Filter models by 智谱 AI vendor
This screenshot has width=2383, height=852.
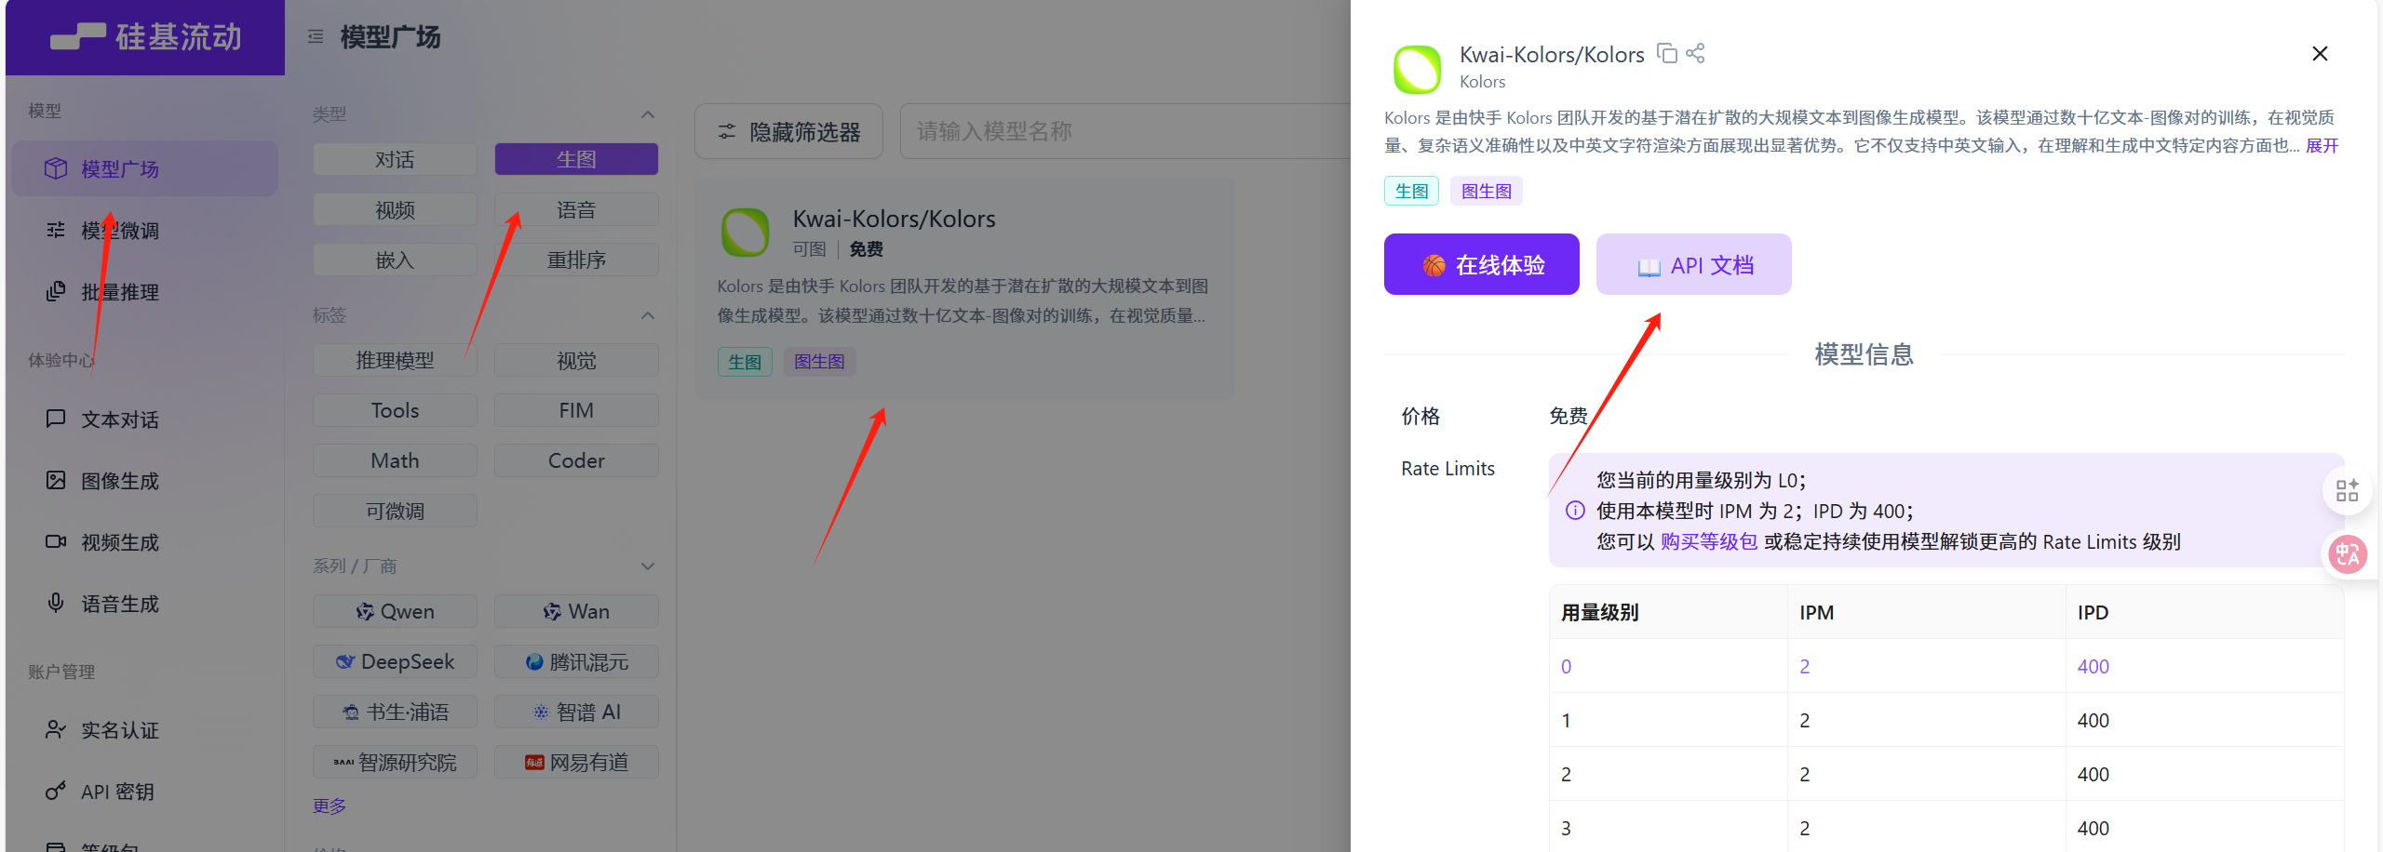pyautogui.click(x=576, y=712)
